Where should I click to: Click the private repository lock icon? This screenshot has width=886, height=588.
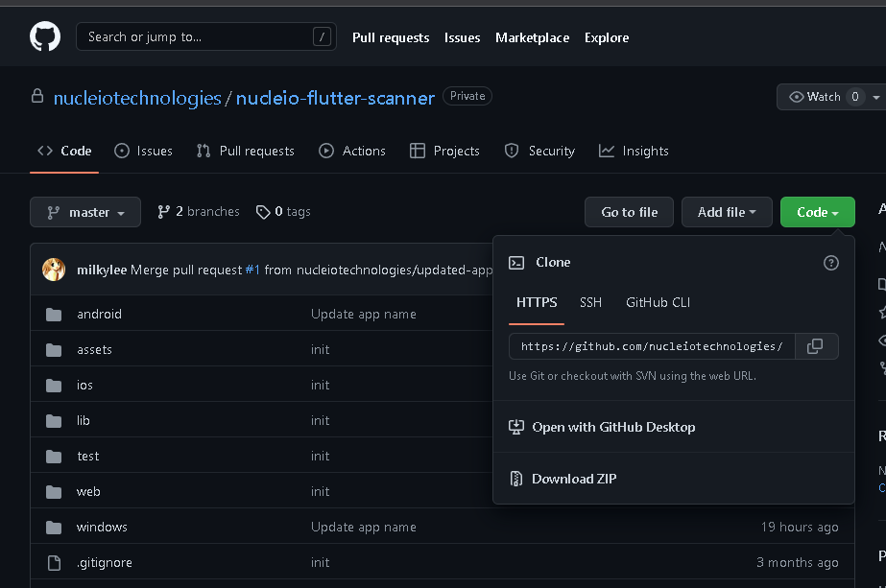[x=37, y=96]
